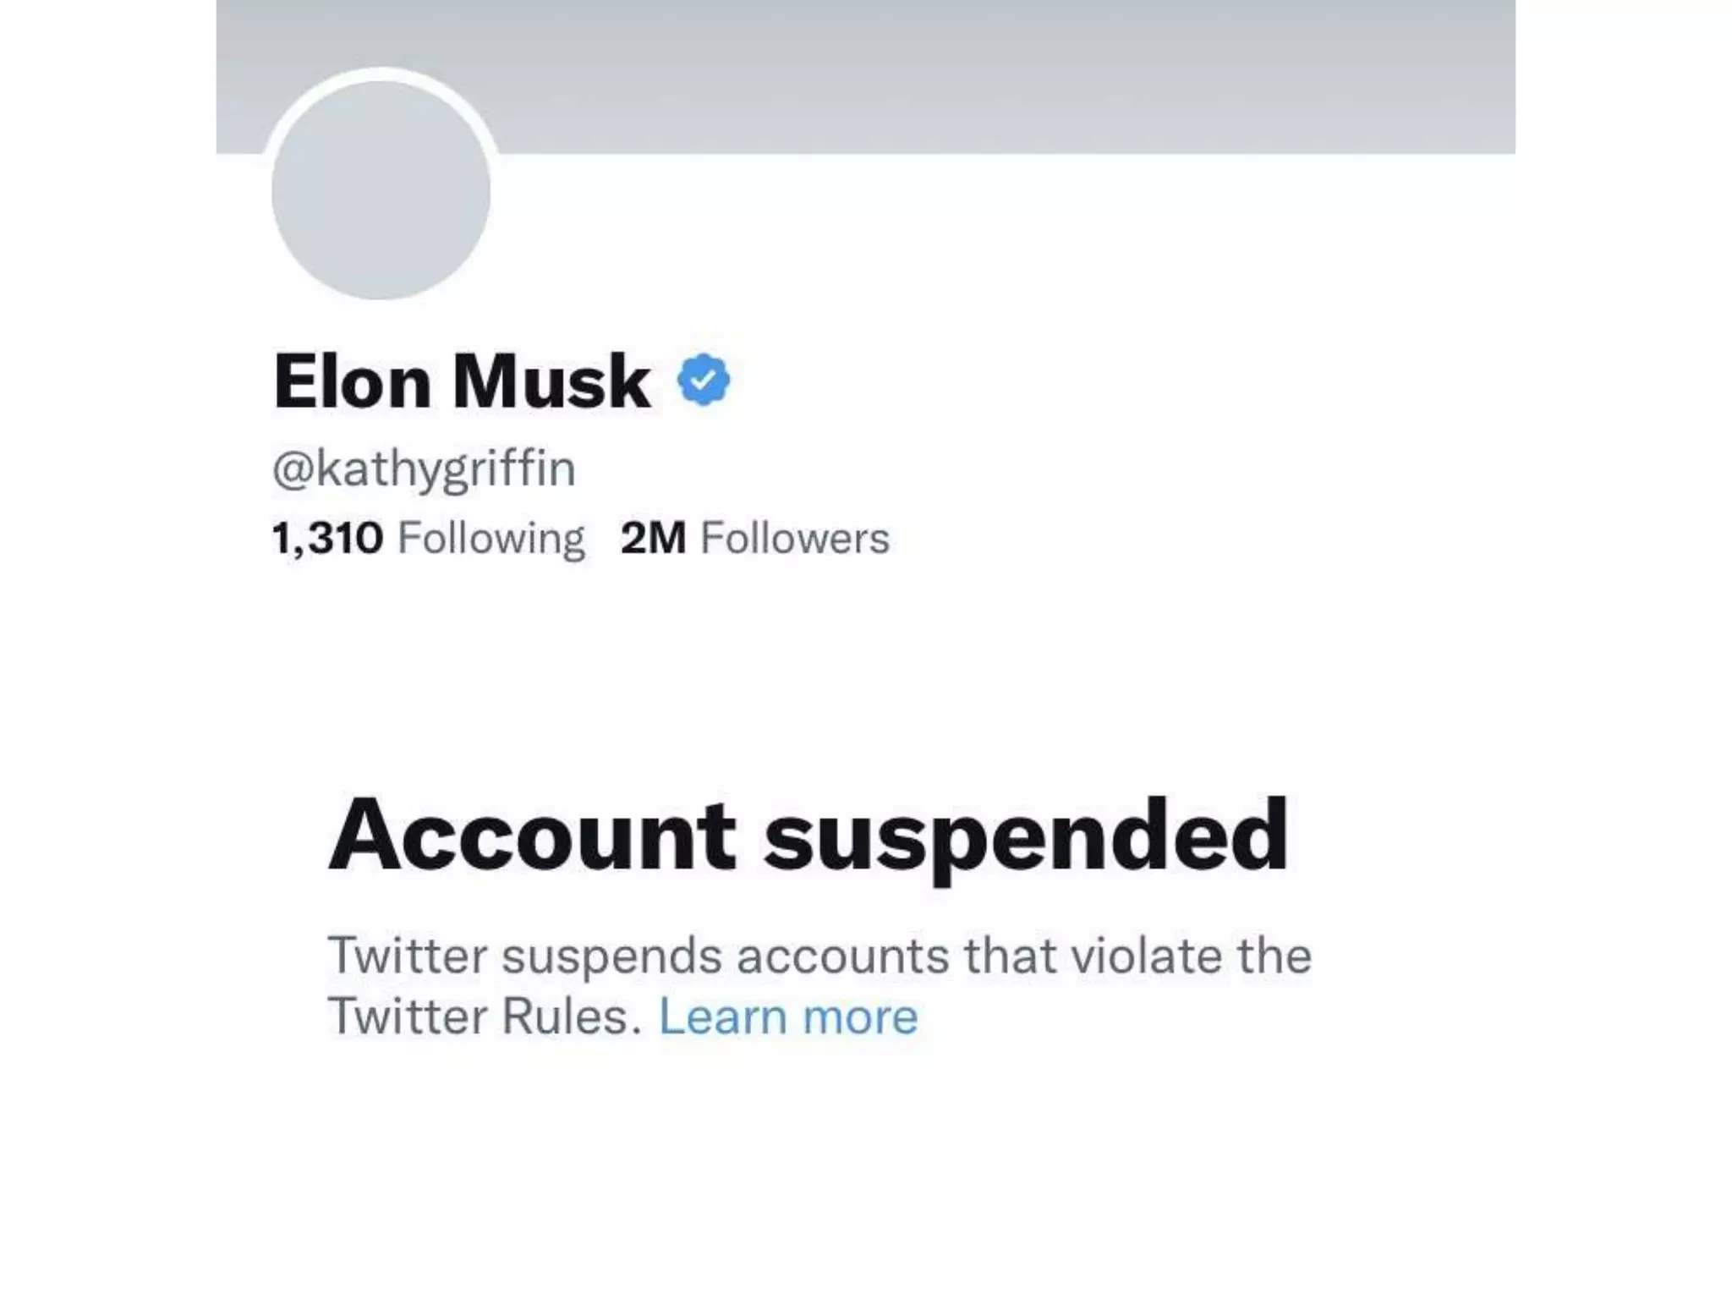Click the gray profile avatar placeholder
This screenshot has height=1299, width=1732.
pyautogui.click(x=381, y=190)
